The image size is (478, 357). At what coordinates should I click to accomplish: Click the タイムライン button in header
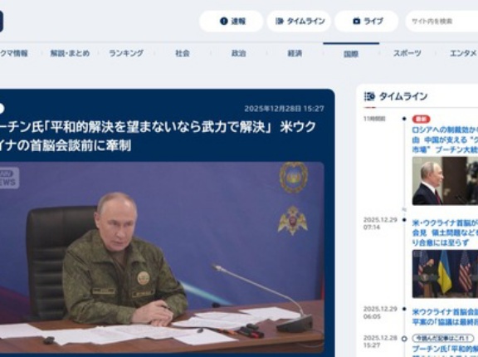coord(299,22)
